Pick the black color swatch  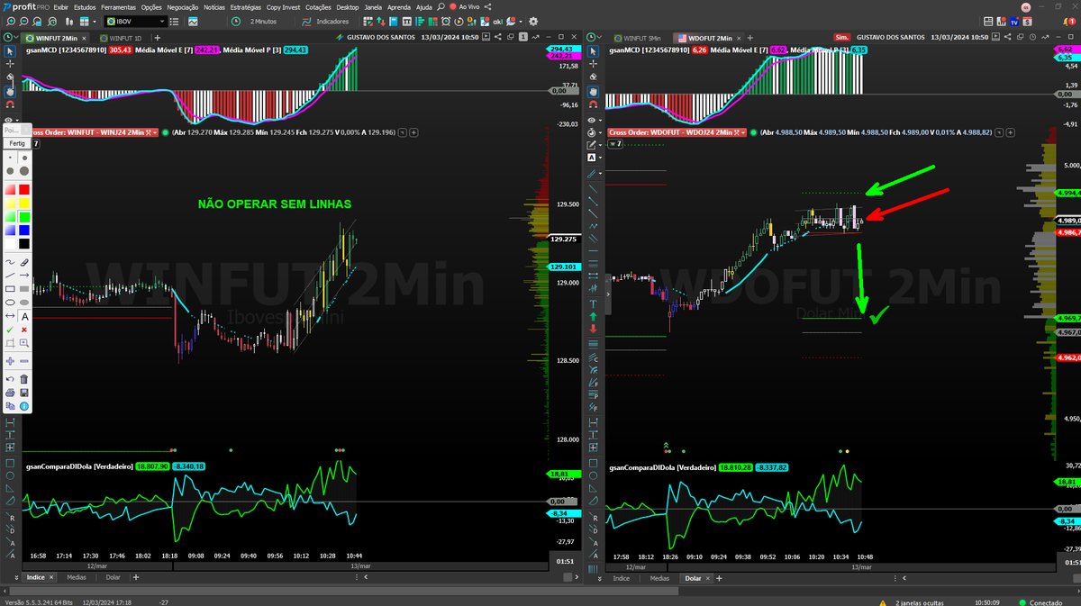coord(24,244)
